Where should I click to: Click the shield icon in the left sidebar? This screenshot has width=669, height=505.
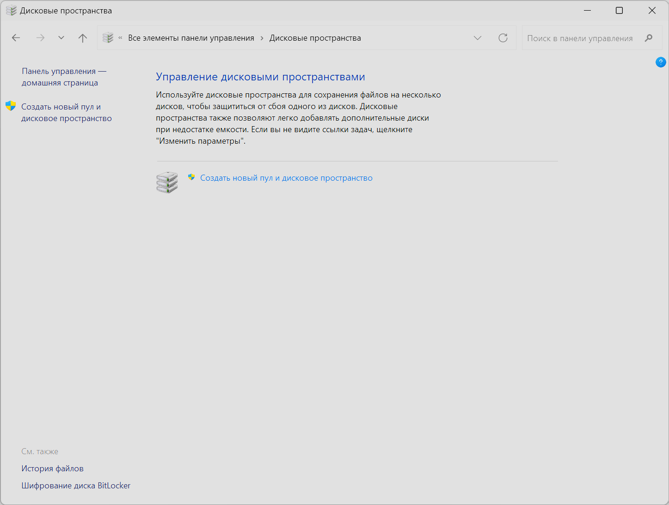(x=11, y=106)
